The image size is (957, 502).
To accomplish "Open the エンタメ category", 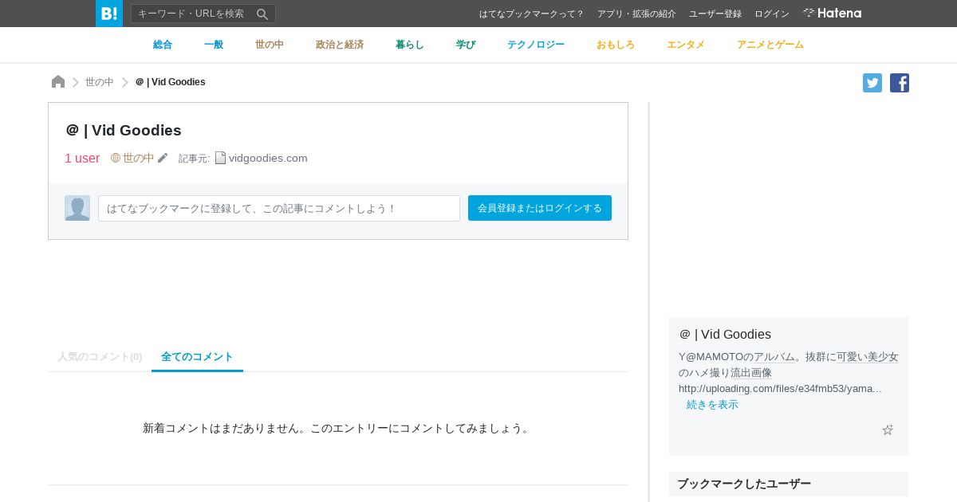I will 686,45.
